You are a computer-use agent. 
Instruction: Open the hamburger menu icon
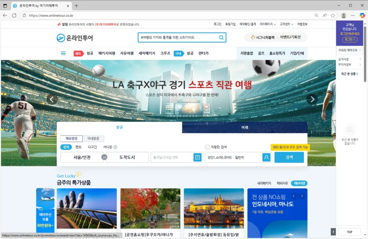pyautogui.click(x=63, y=53)
